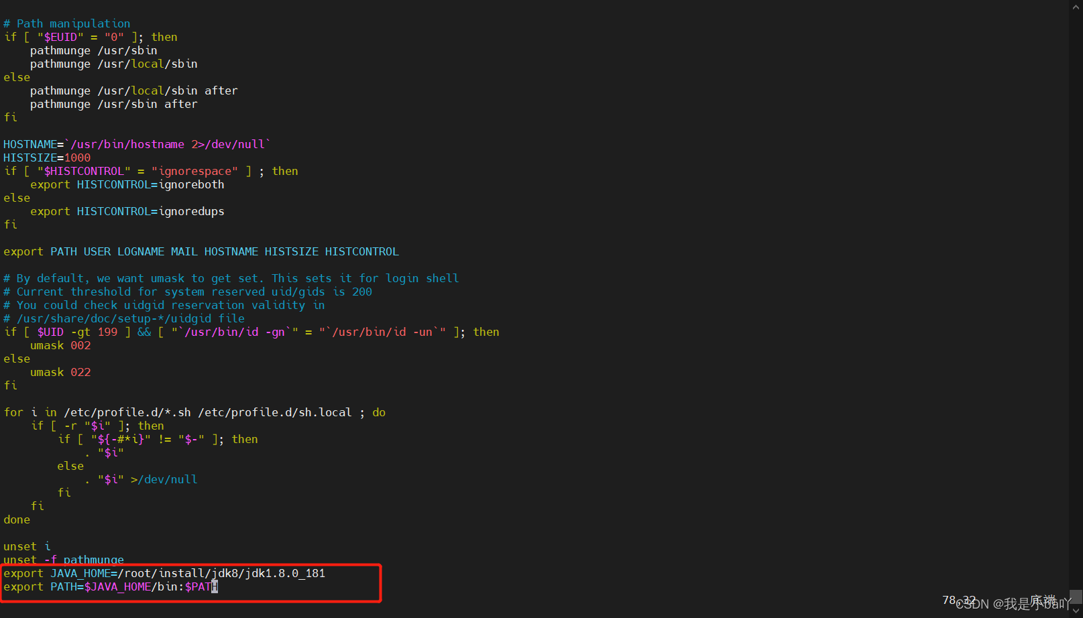Click the 'HISTSIZE=1000' line
1083x618 pixels.
point(47,158)
